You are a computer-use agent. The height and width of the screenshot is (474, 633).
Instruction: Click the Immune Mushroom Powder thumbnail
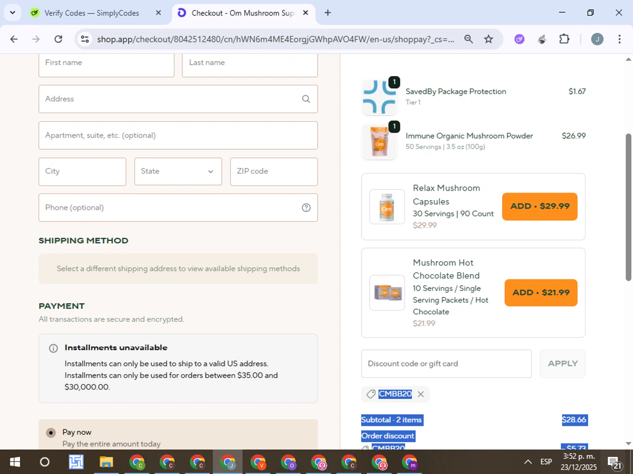379,142
